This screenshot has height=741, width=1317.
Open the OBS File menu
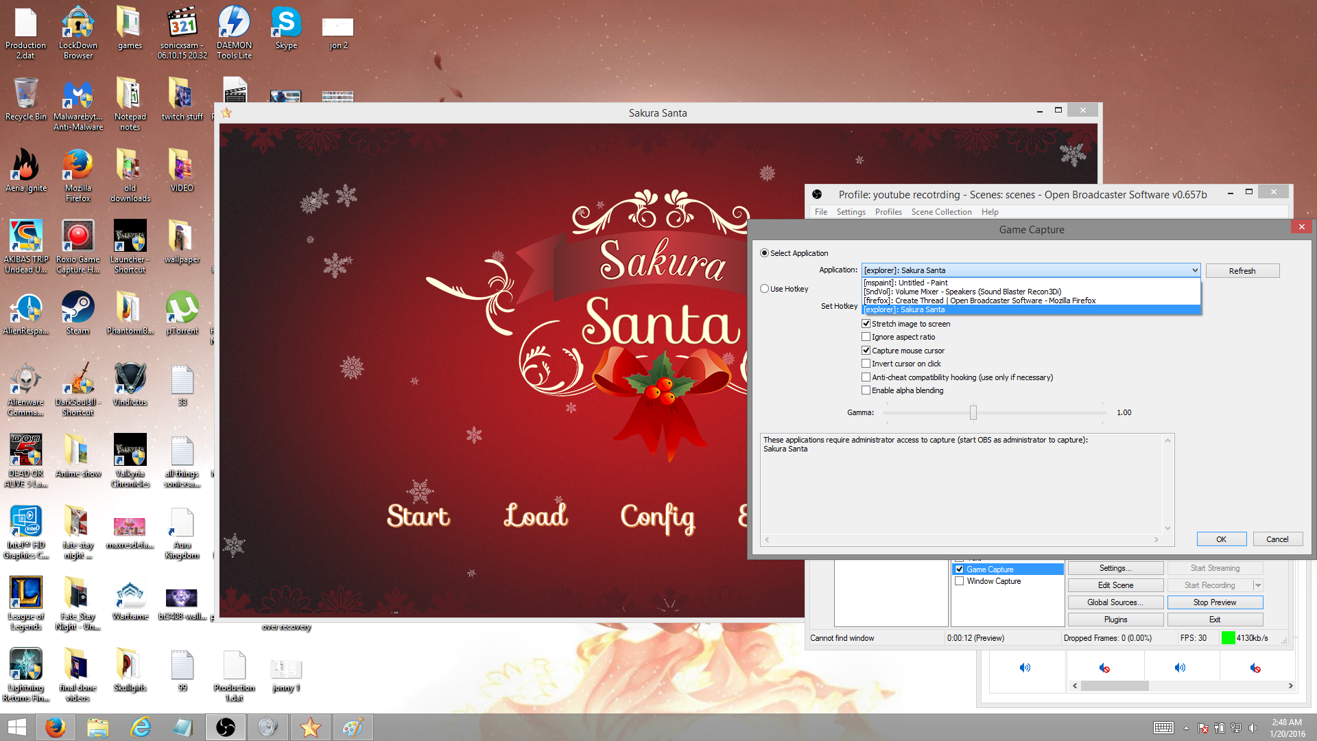click(x=820, y=212)
